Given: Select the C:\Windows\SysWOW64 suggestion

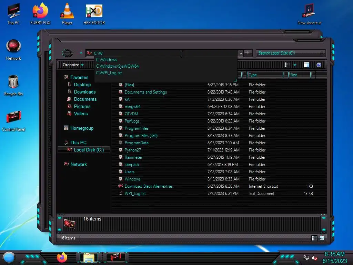Looking at the screenshot, I should [117, 66].
